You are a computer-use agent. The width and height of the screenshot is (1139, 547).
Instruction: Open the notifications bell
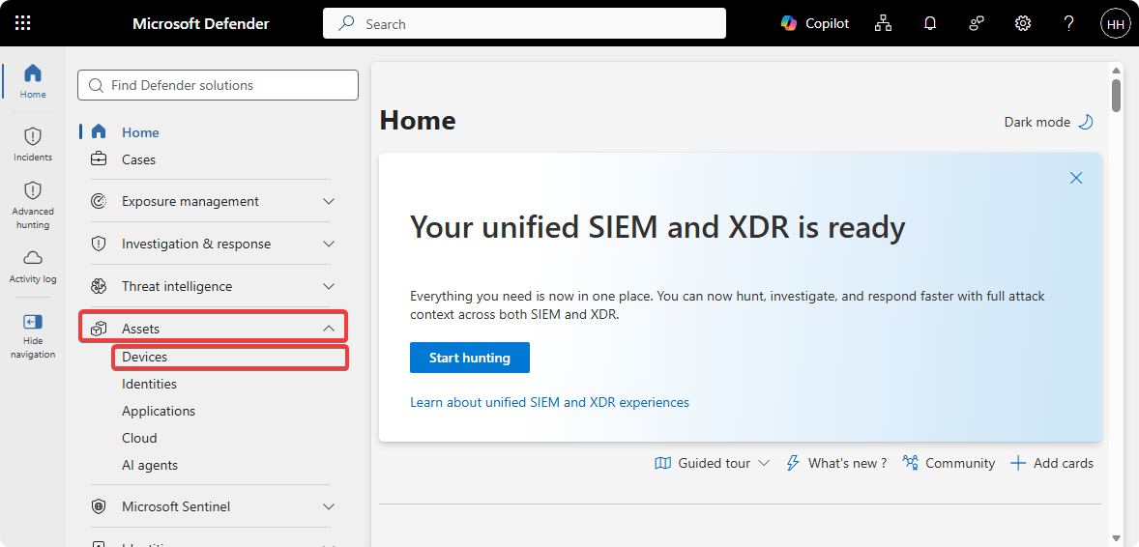(x=930, y=23)
